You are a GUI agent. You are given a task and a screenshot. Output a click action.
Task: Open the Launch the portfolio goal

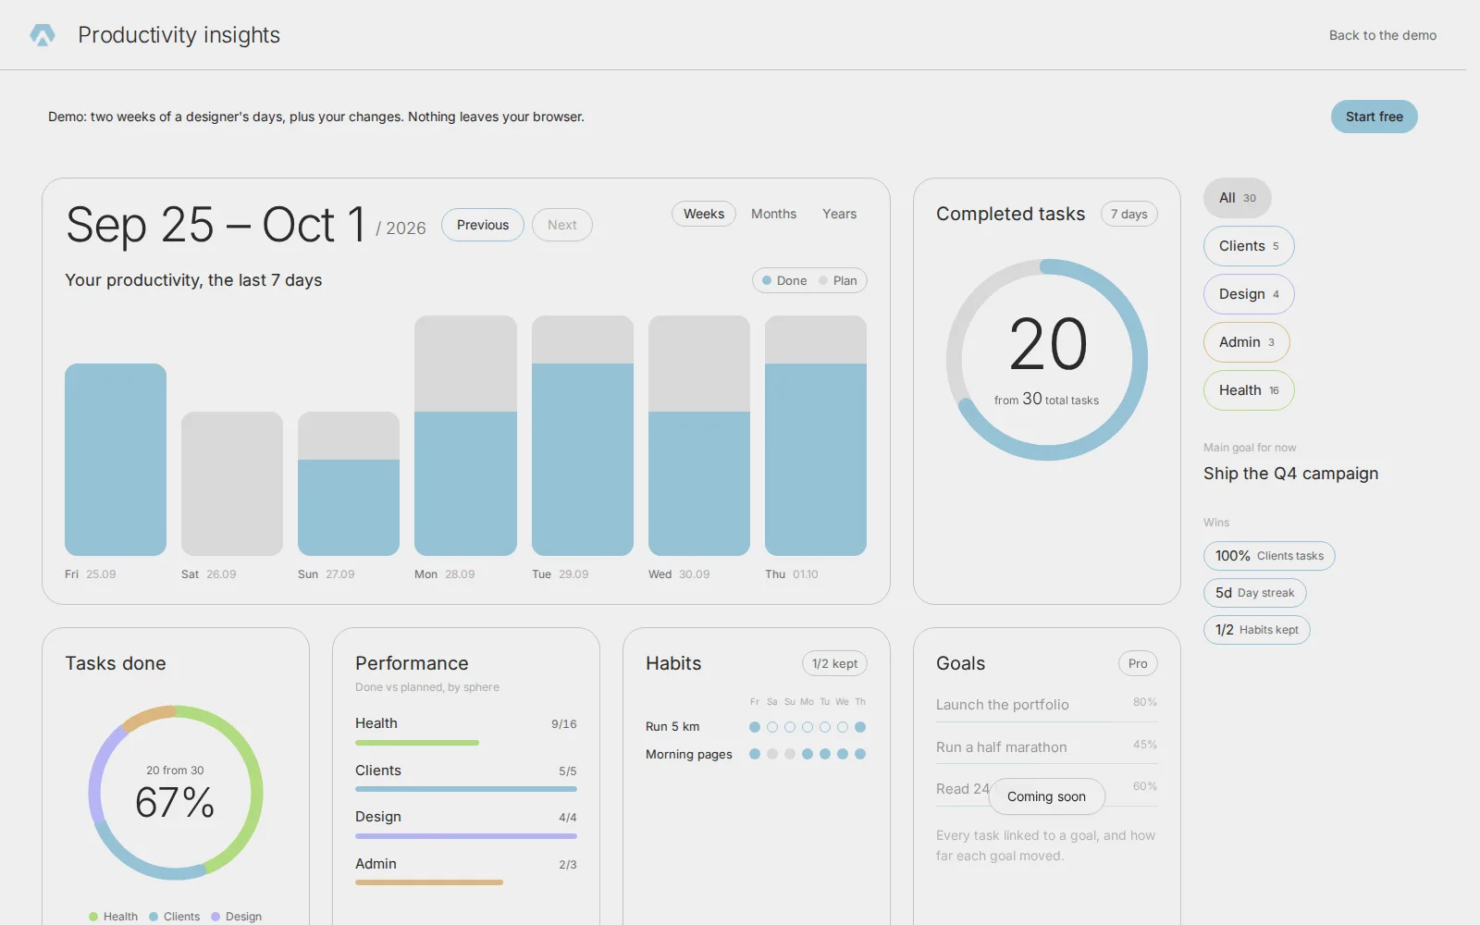(x=1047, y=705)
